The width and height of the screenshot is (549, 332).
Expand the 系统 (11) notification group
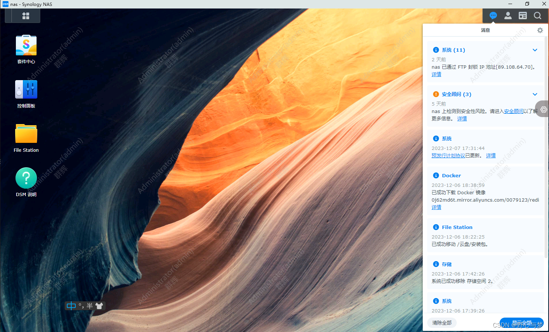coord(535,50)
